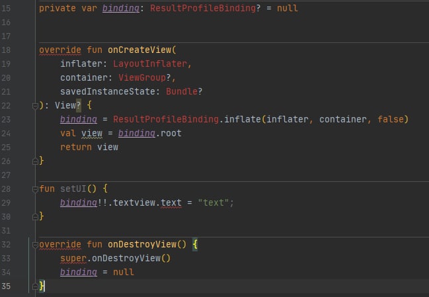Collapse fold end marker at line 26

pos(35,161)
